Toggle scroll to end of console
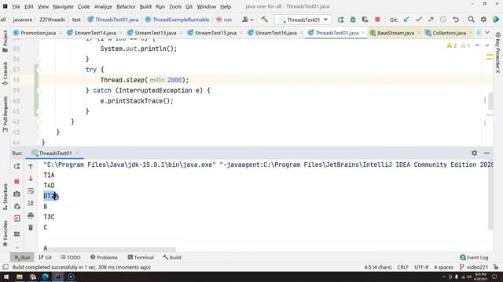Viewport: 503px width, 282px height. [31, 203]
